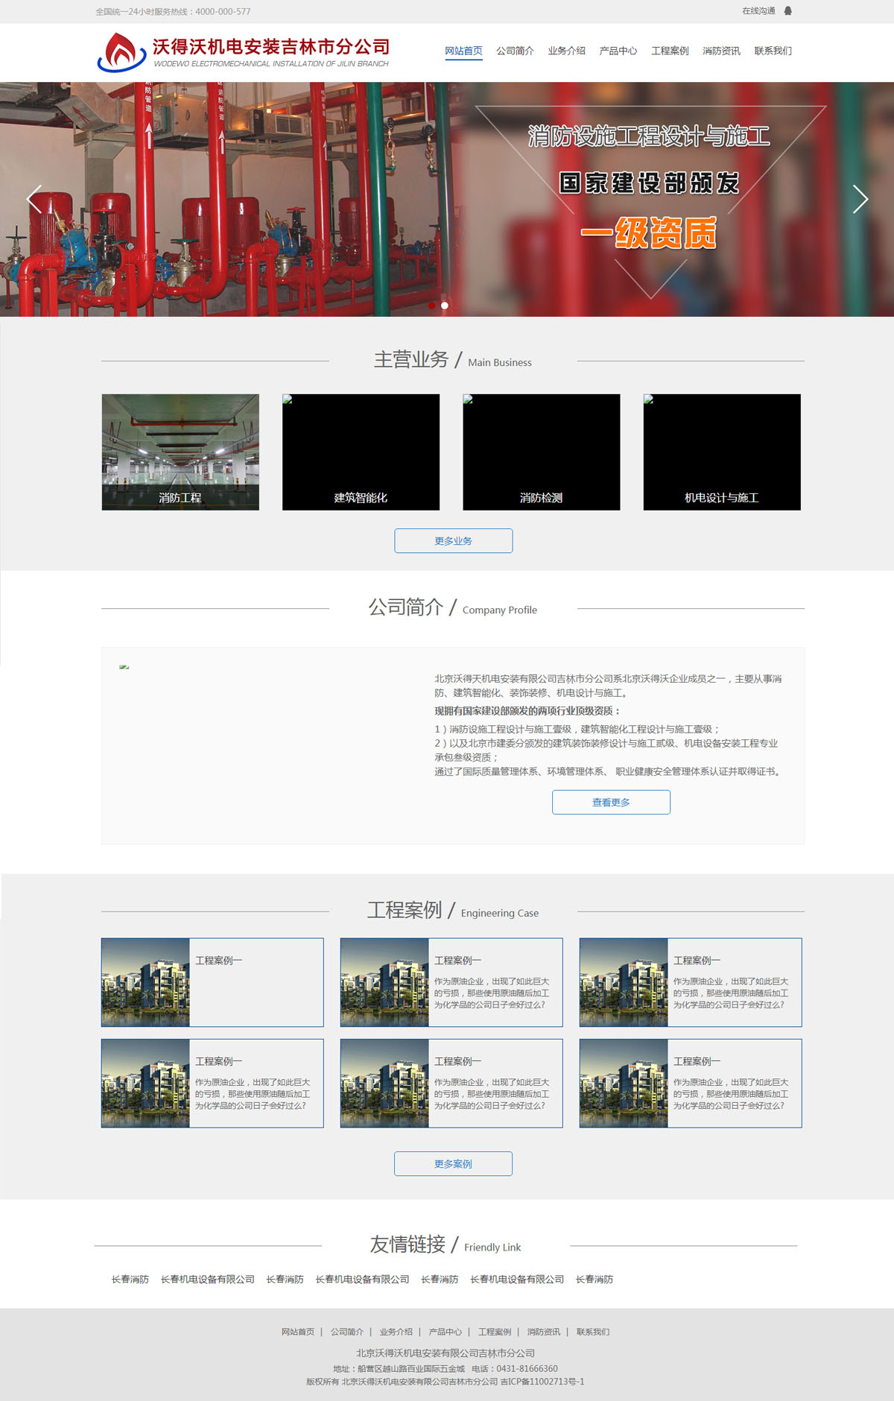Click the 更多业务 button
This screenshot has width=894, height=1401.
point(453,541)
